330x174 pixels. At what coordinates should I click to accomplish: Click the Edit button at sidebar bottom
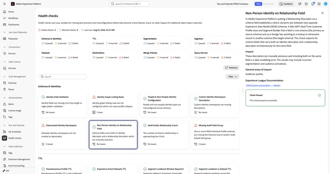click(x=6, y=171)
